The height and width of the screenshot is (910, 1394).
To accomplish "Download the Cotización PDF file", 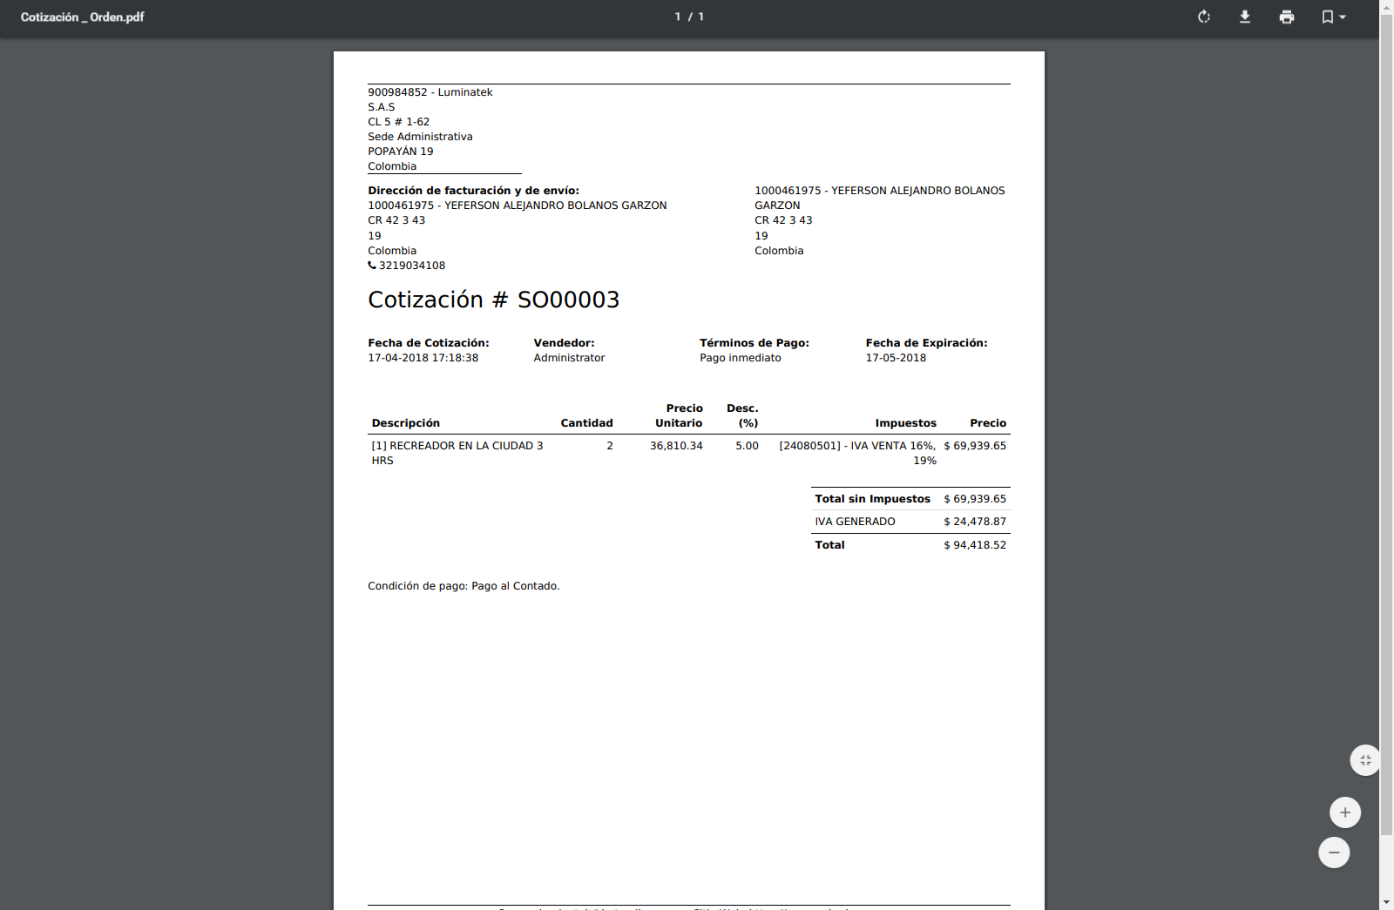I will [x=1245, y=17].
